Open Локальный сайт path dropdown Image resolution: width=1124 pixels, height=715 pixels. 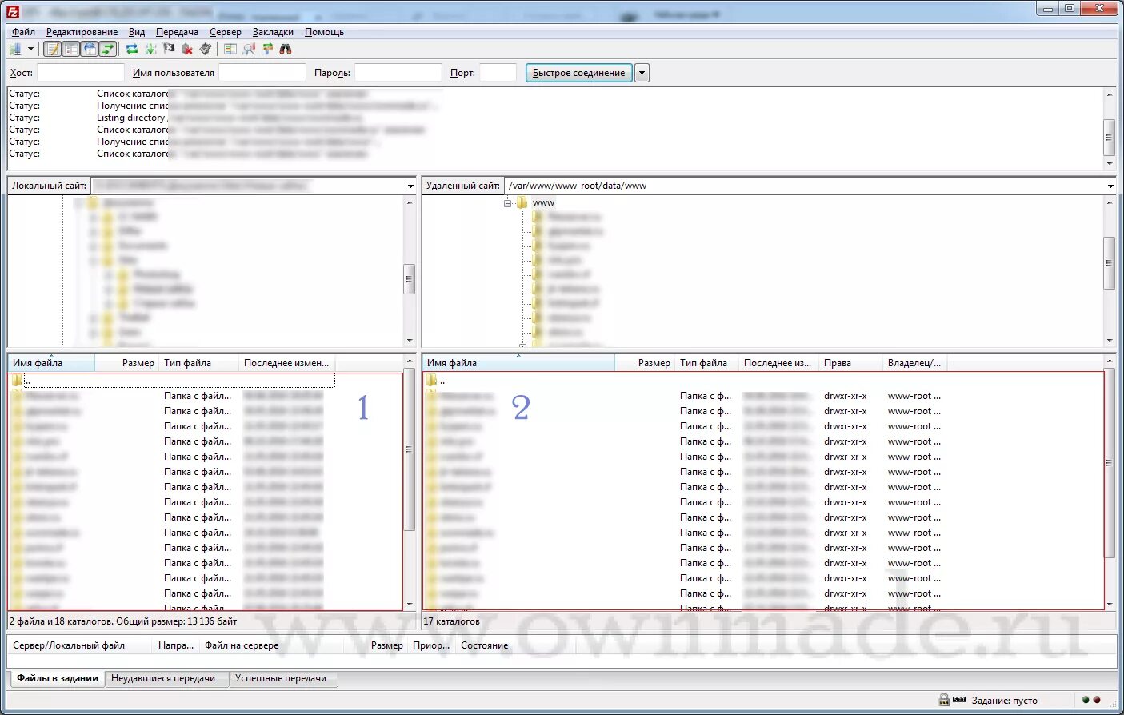410,186
